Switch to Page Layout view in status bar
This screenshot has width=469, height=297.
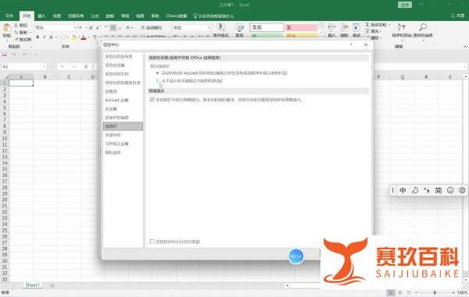point(400,293)
